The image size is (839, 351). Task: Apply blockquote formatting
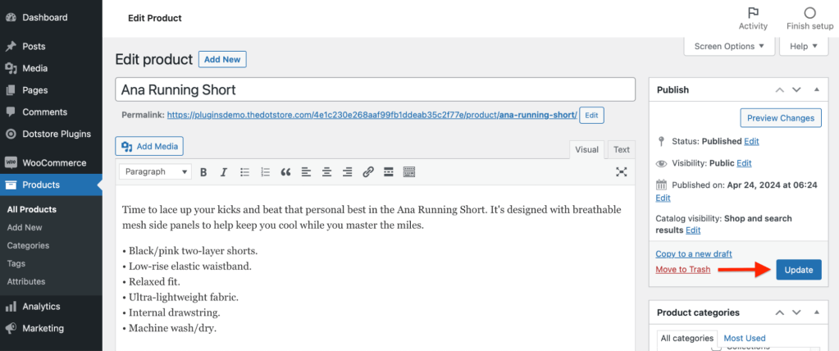click(x=285, y=172)
